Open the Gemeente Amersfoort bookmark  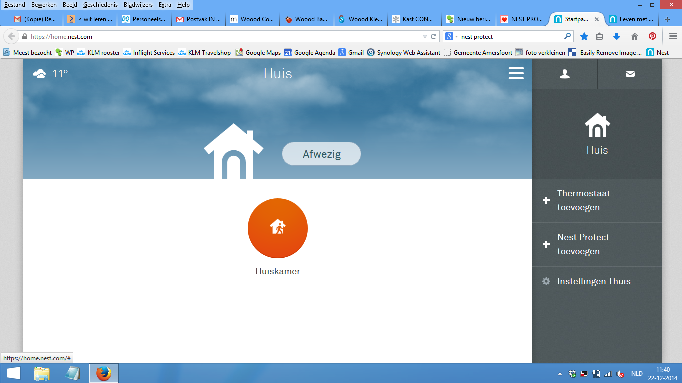coord(478,52)
